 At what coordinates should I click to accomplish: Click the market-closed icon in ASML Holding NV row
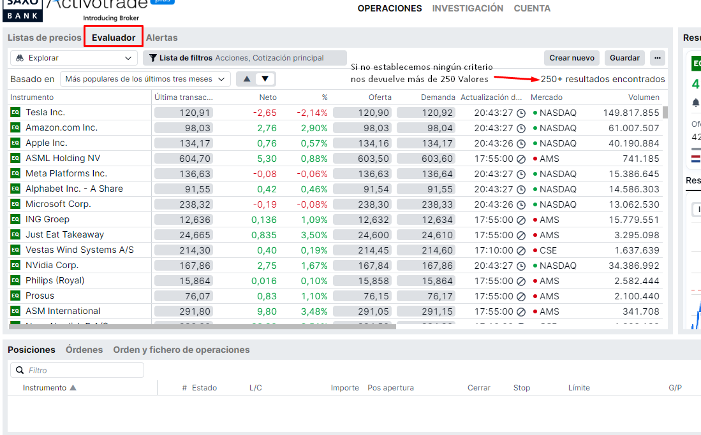point(521,159)
